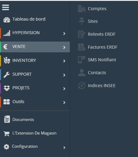Click the Sites pushpin icon
The image size is (138, 157).
(82, 21)
